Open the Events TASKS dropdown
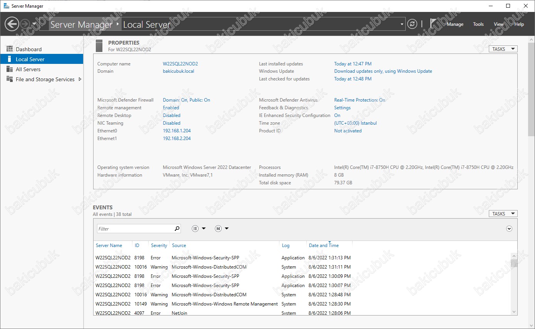 (503, 214)
